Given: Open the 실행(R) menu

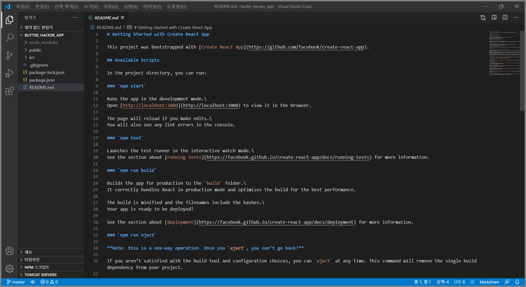Looking at the screenshot, I should click(x=131, y=7).
